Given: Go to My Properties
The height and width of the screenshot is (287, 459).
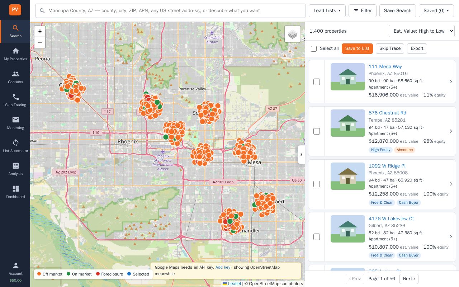Looking at the screenshot, I should click(x=15, y=55).
